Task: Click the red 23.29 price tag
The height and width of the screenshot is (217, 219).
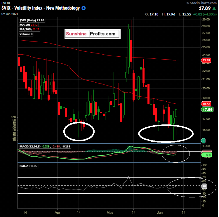Action: 206,60
